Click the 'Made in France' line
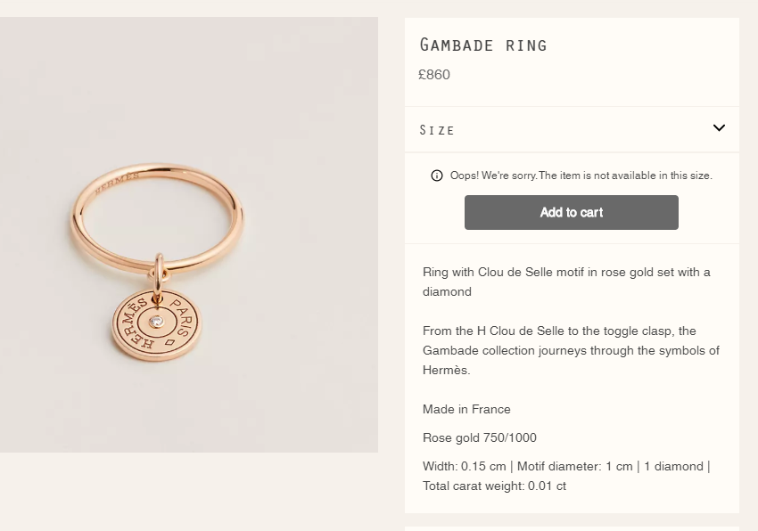The image size is (758, 531). (x=466, y=409)
